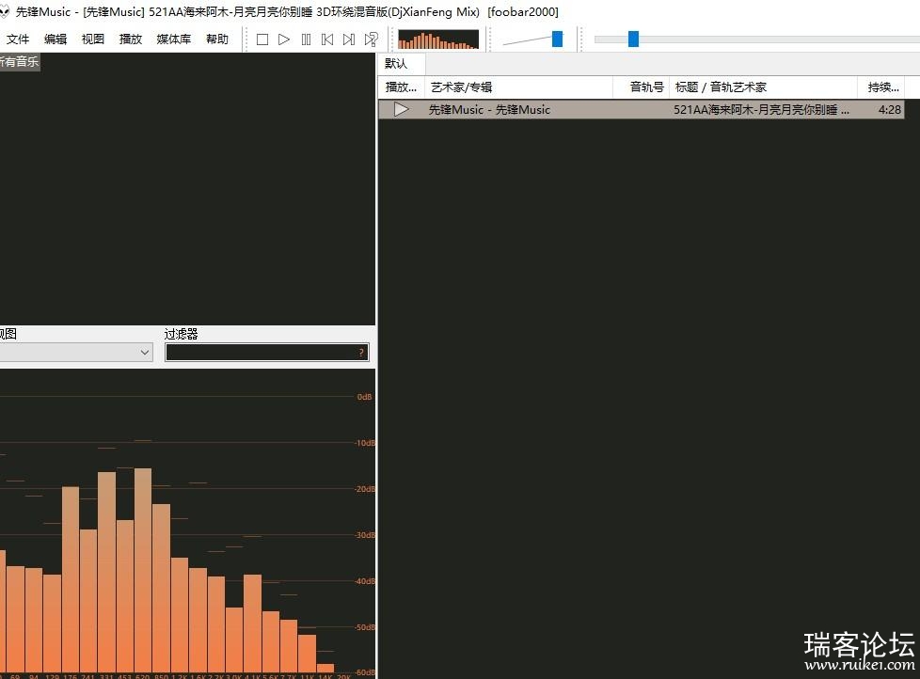The image size is (920, 679).
Task: Select the 所有音乐 library tree item
Action: click(19, 61)
